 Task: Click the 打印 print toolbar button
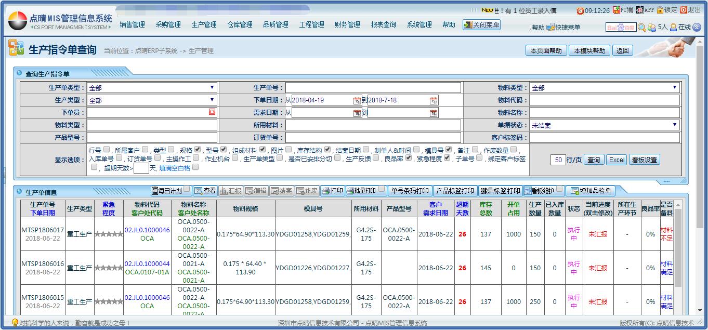coord(333,191)
